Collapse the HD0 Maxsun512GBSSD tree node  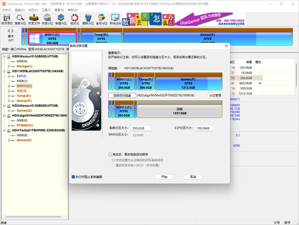(4, 57)
